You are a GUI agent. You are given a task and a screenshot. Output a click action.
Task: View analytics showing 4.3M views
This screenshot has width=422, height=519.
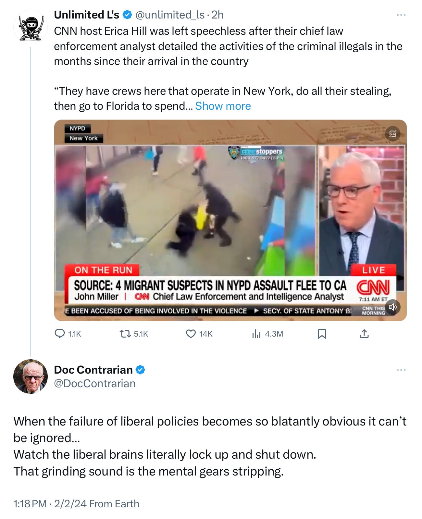click(x=267, y=334)
